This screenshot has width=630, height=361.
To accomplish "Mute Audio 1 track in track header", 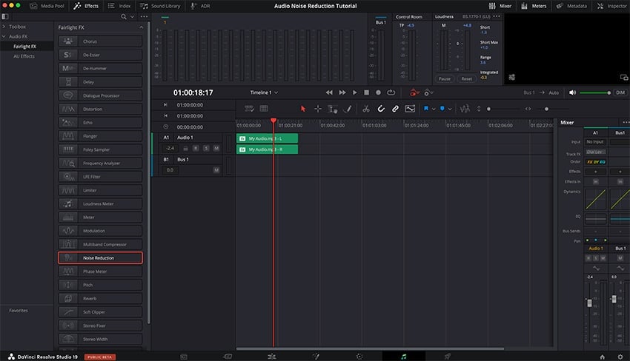I will point(216,149).
